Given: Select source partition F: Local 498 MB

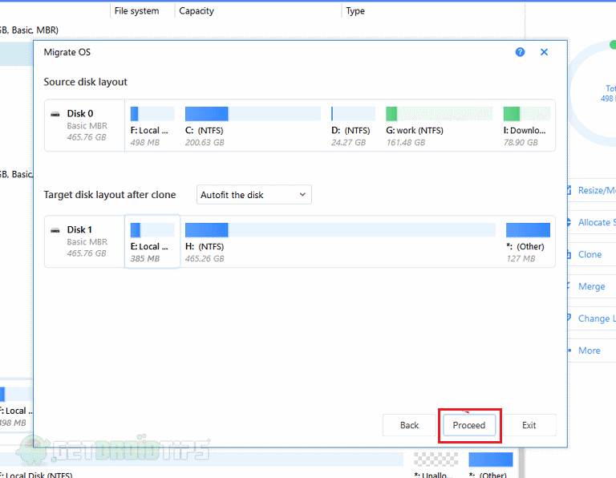Looking at the screenshot, I should [152, 126].
